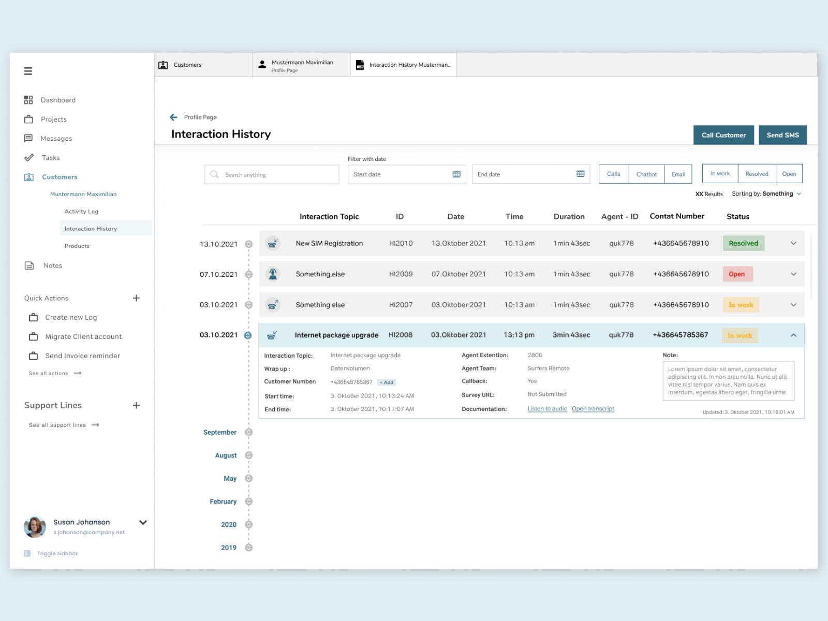This screenshot has height=621, width=828.
Task: Select the Dashboard icon in sidebar
Action: [x=29, y=99]
